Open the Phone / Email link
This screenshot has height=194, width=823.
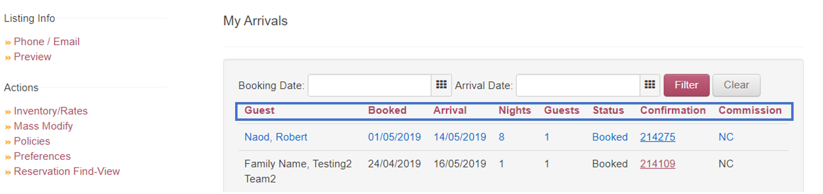[x=47, y=42]
